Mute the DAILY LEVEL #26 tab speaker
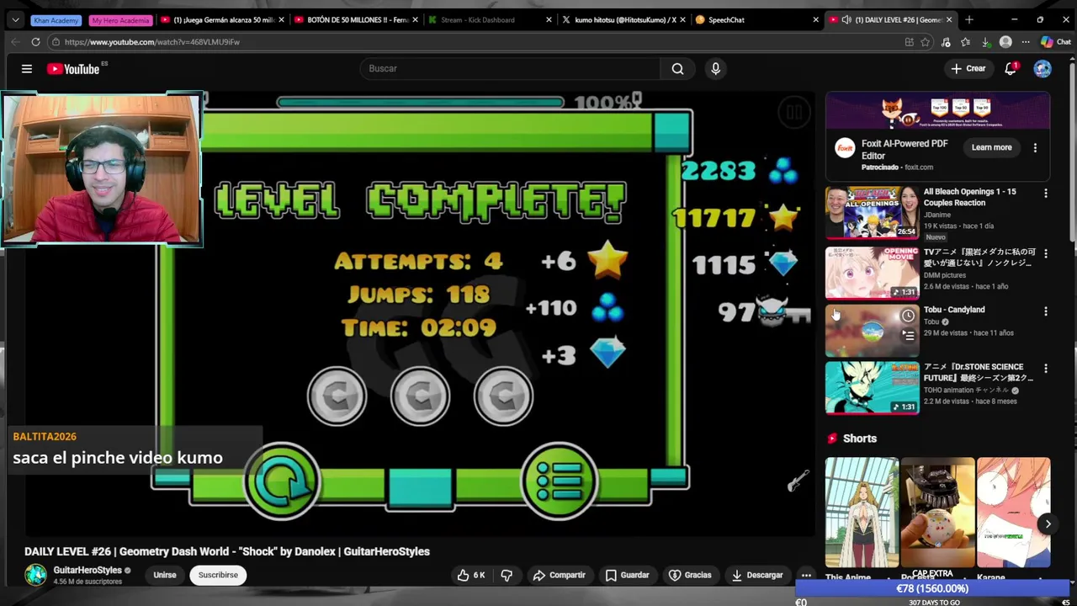Screen dimensions: 1077x606 pyautogui.click(x=846, y=19)
